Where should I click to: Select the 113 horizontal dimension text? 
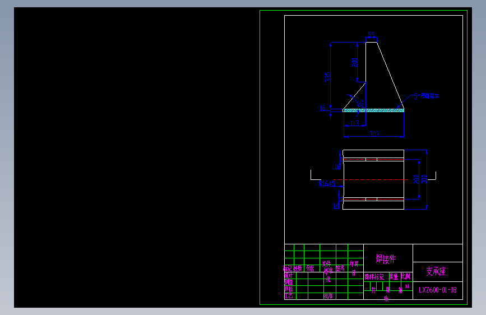coord(355,123)
